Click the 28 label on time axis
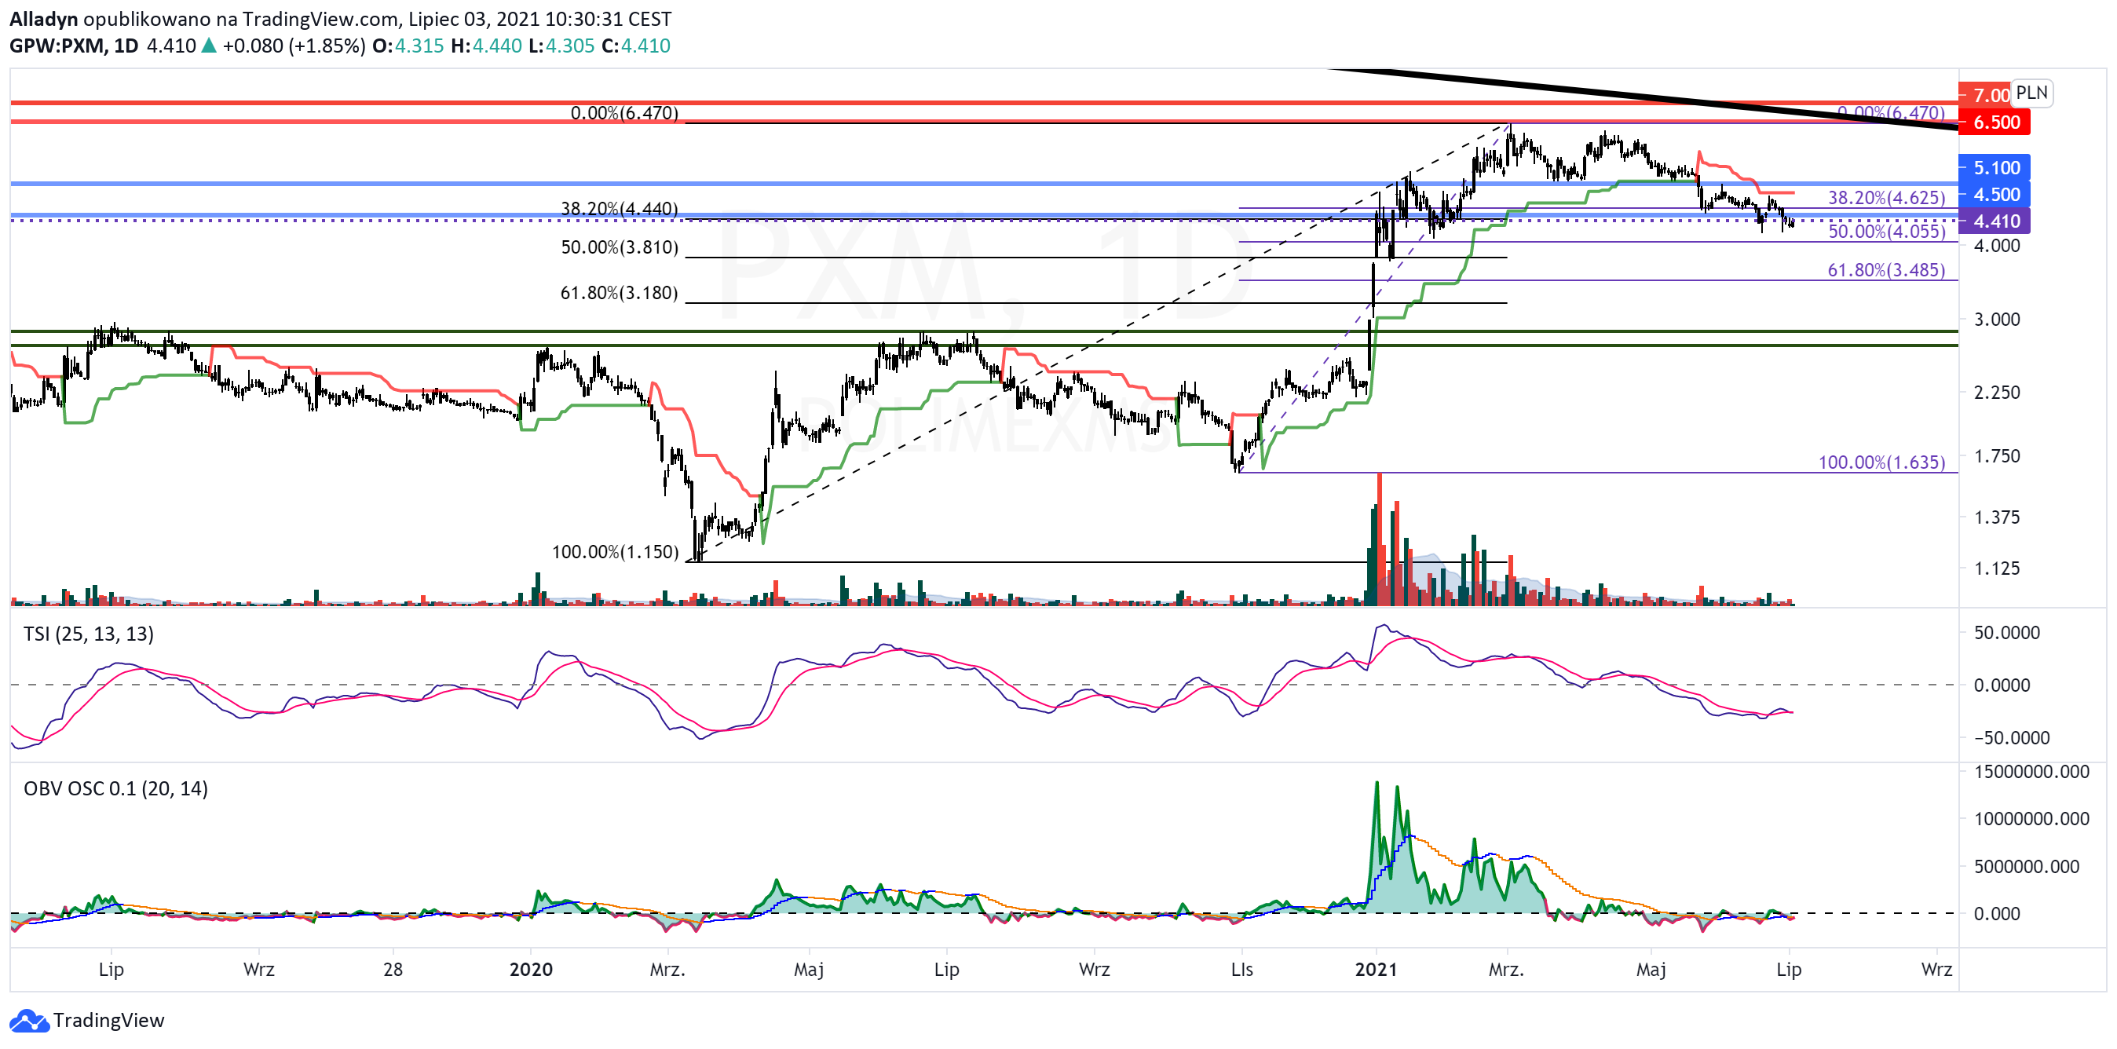Image resolution: width=2117 pixels, height=1049 pixels. 393,970
